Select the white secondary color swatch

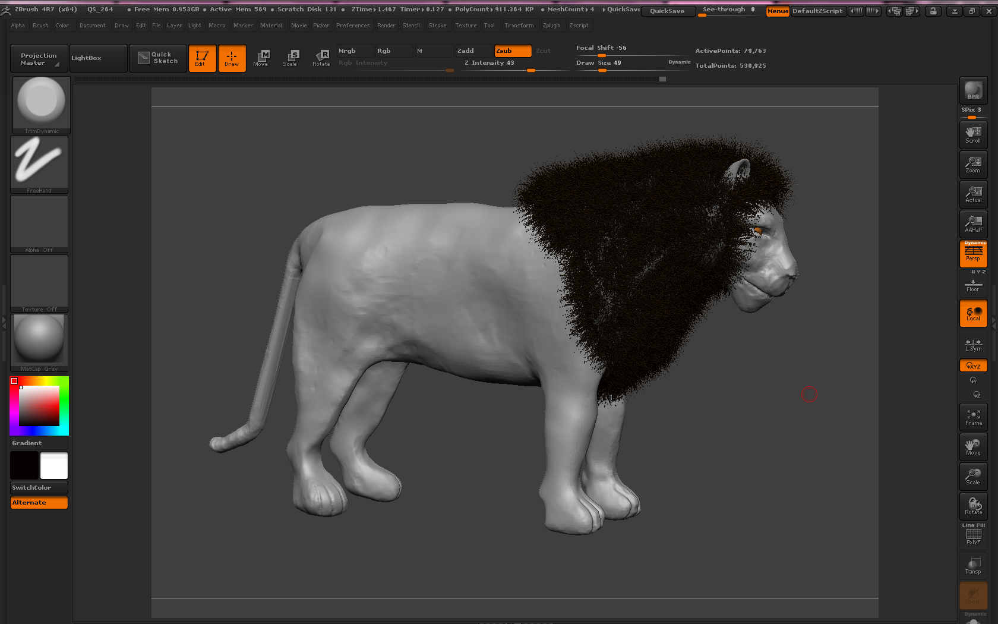54,465
